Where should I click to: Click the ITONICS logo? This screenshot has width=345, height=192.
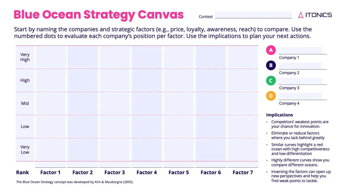coord(315,15)
